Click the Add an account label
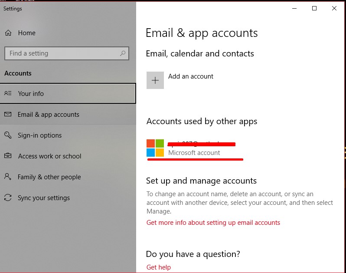The image size is (346, 273). coord(191,76)
